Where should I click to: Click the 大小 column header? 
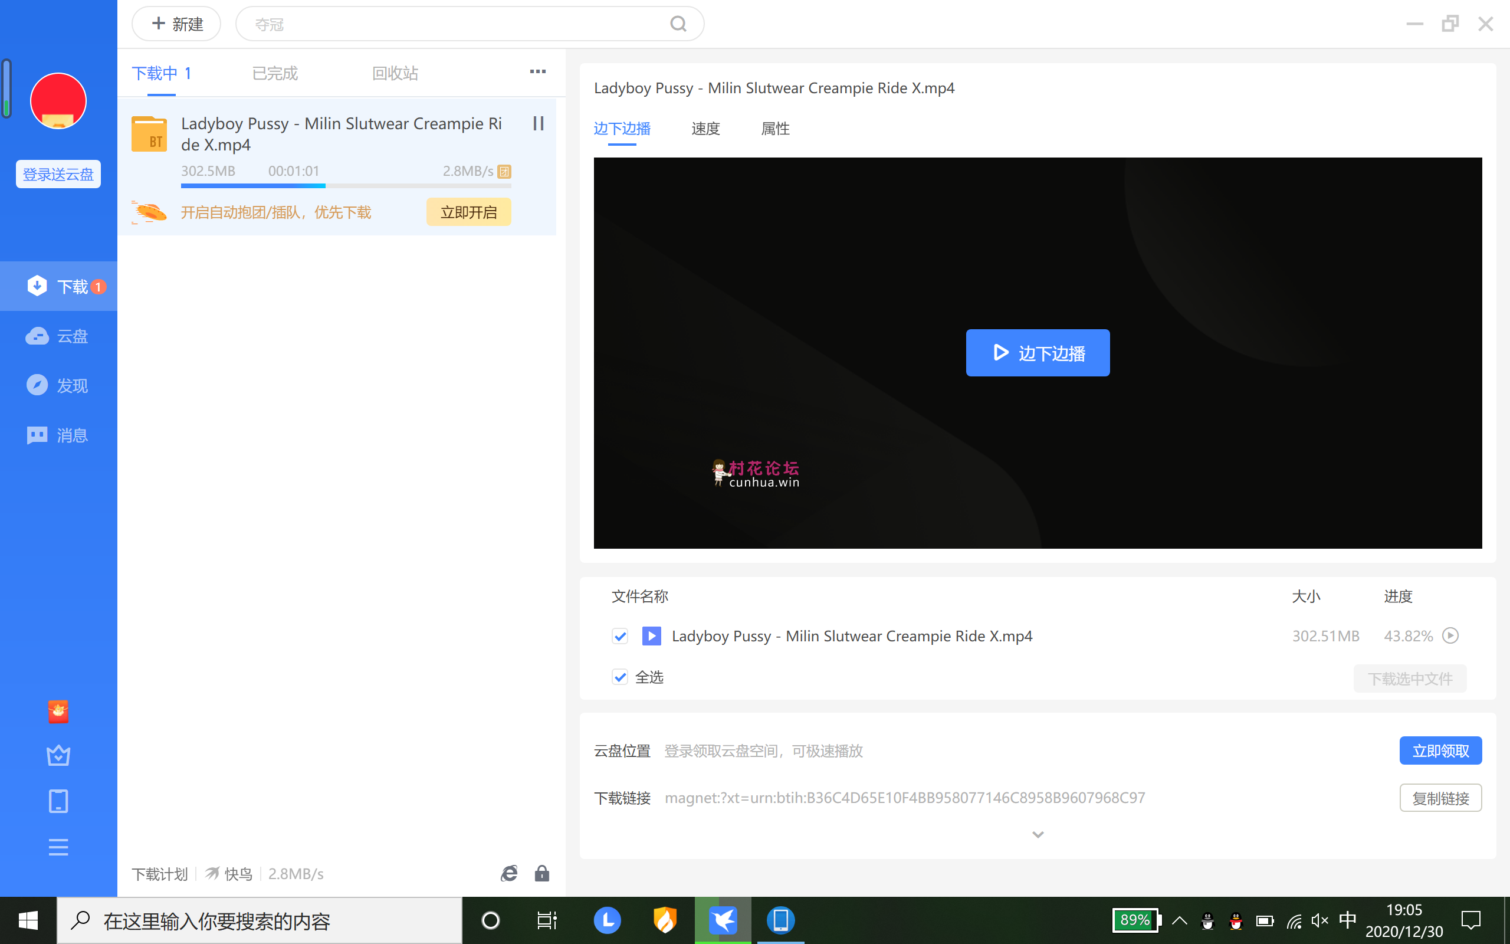pos(1306,596)
